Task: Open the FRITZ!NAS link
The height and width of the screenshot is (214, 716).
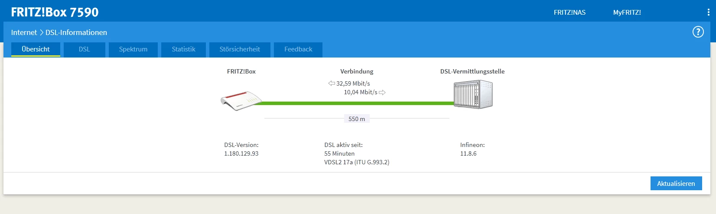Action: [x=570, y=13]
